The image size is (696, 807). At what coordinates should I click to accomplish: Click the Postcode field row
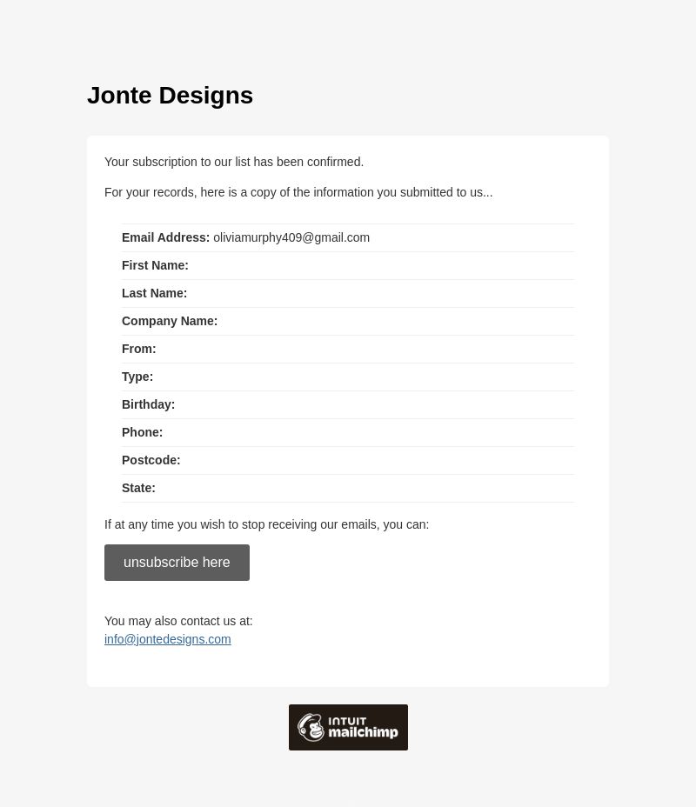[x=348, y=460]
